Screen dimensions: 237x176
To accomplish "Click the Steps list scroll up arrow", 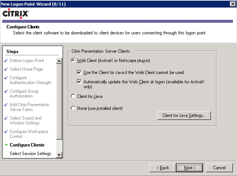I will click(x=59, y=61).
